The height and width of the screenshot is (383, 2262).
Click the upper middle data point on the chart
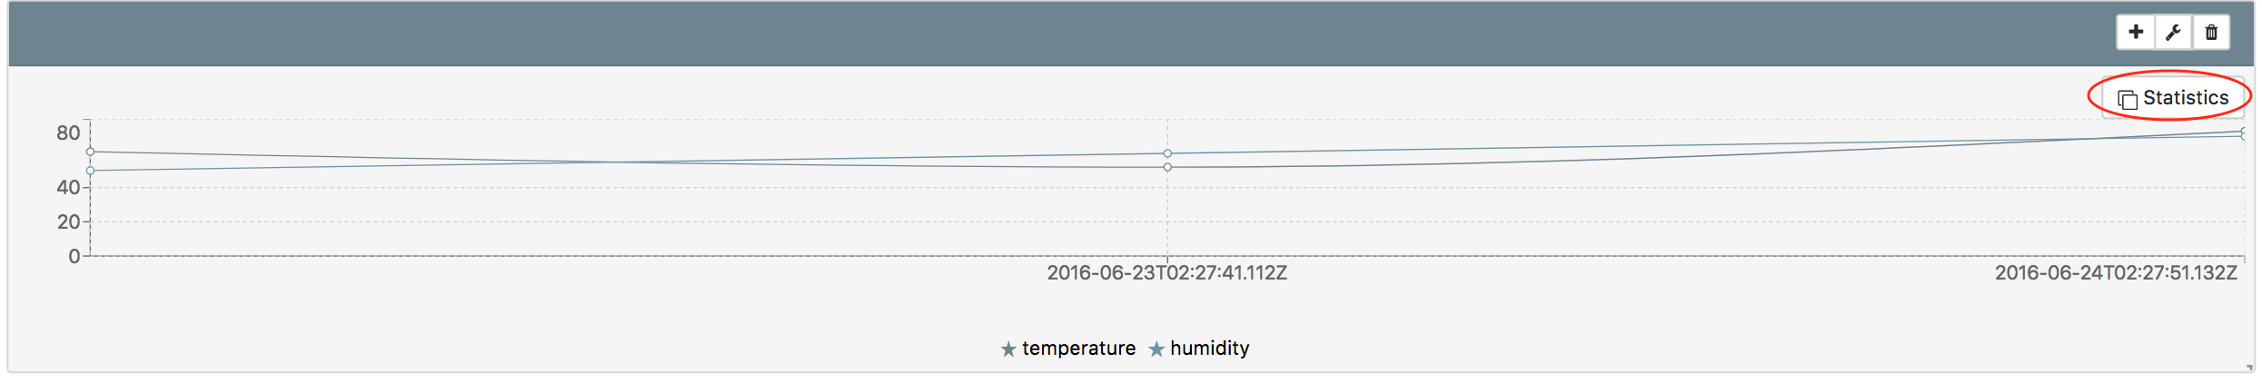(x=1167, y=153)
